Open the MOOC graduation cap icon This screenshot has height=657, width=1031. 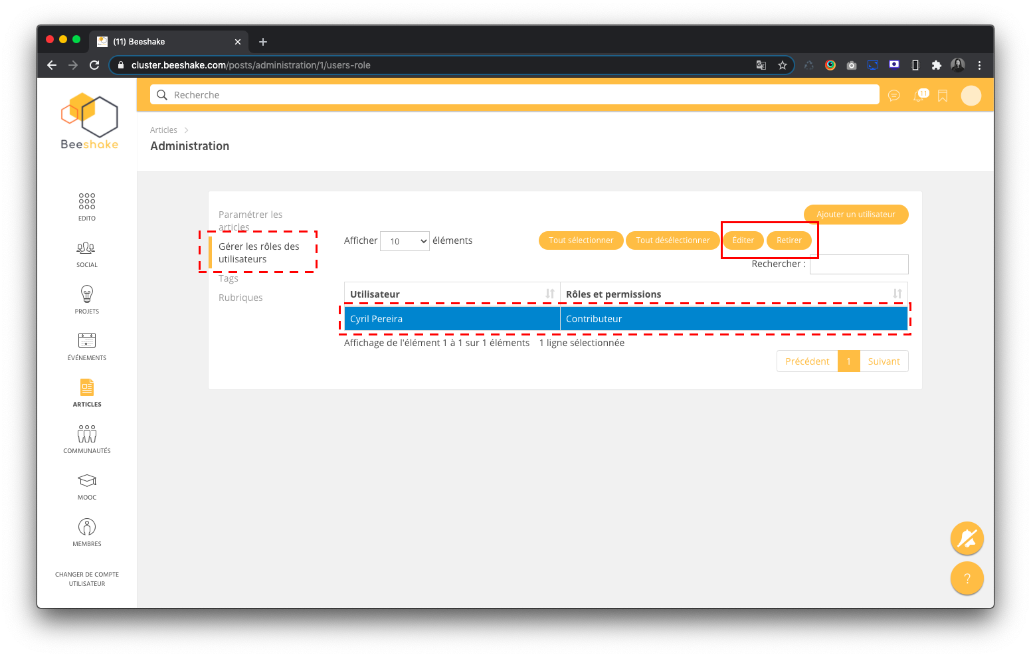tap(87, 480)
